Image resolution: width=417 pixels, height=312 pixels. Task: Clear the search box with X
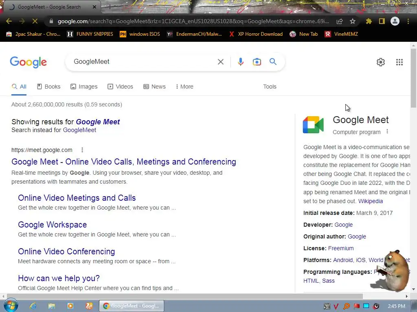point(220,62)
